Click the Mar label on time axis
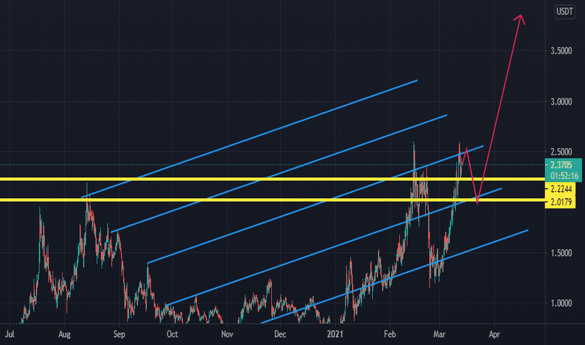 point(439,334)
